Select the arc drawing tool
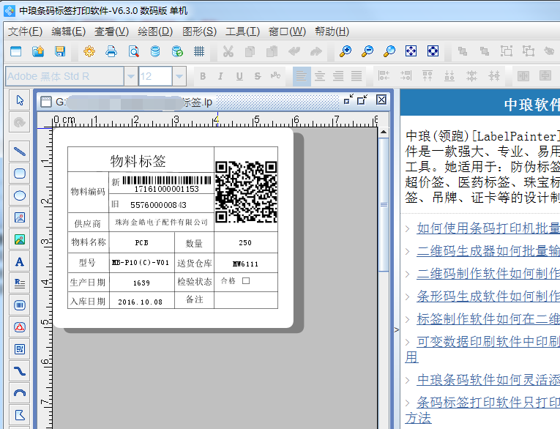 [x=20, y=393]
